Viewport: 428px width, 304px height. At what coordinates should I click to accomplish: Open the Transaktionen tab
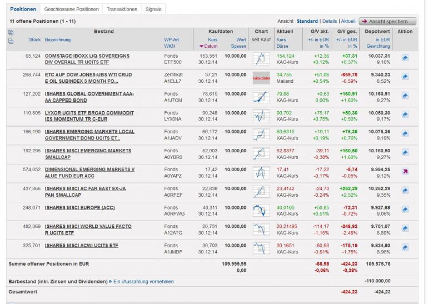[121, 9]
